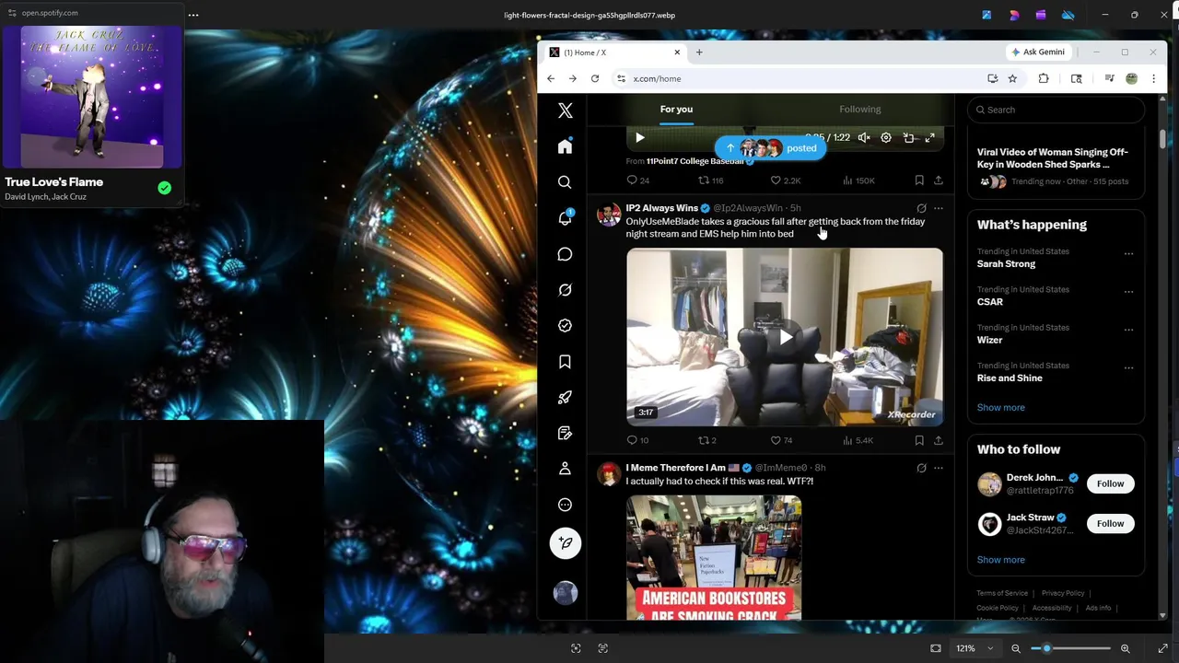Open the Sarah Strong trend

coord(1006,264)
